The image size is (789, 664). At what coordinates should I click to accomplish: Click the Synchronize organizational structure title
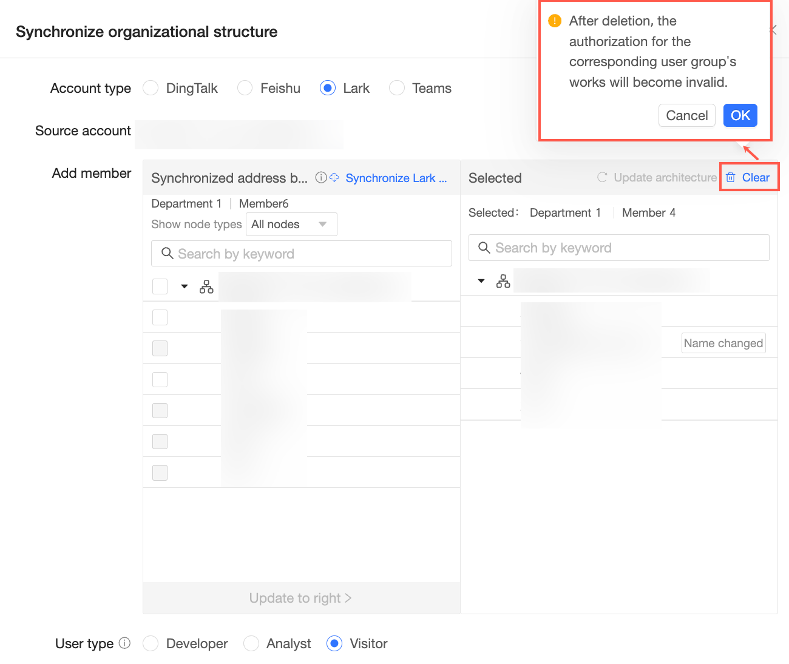[147, 32]
